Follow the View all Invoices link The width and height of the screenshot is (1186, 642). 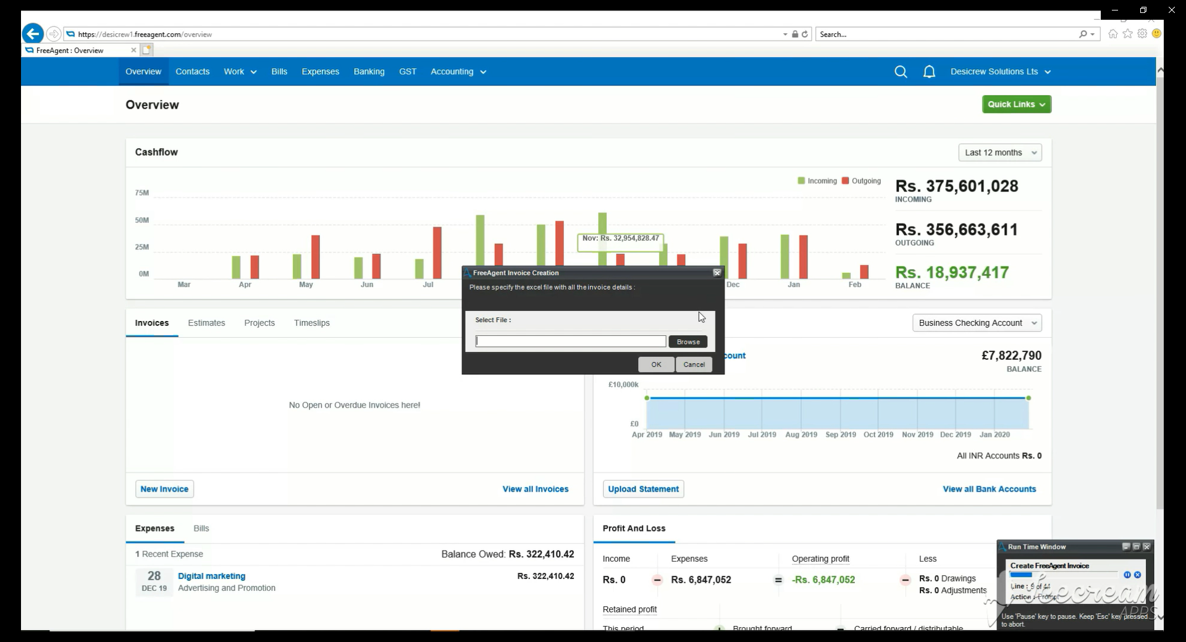click(x=536, y=489)
